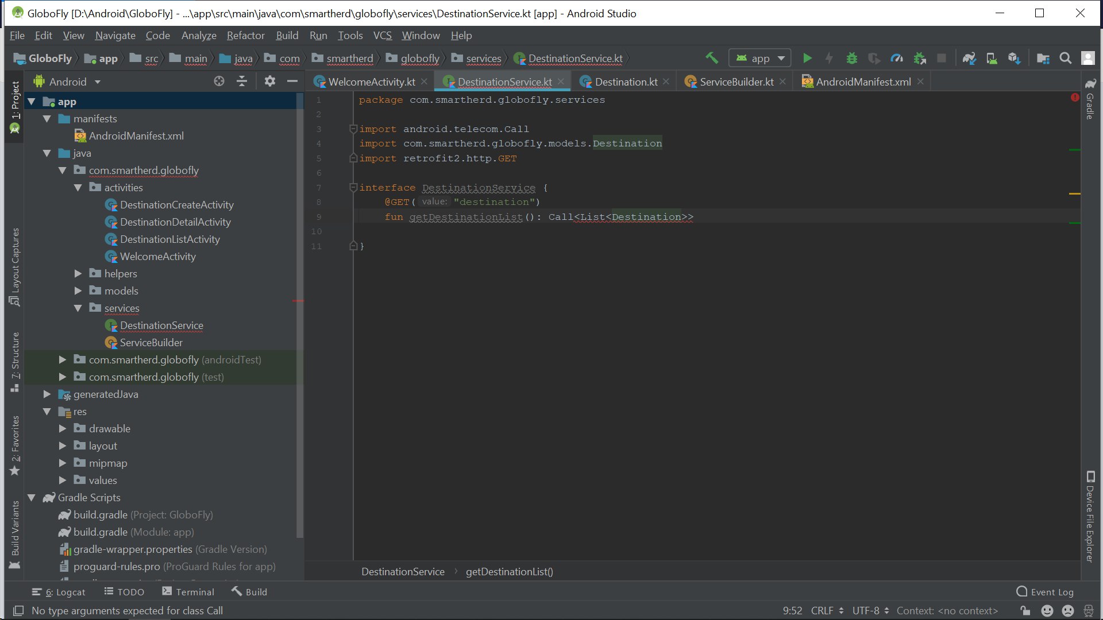Toggle the Favorites tool window
1103x620 pixels.
[x=15, y=445]
